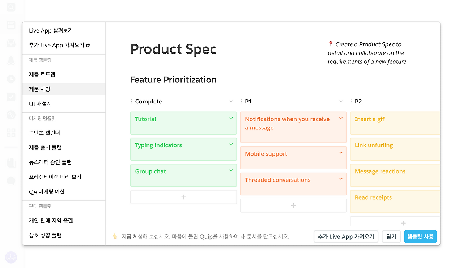Expand the Complete column header dropdown
The width and height of the screenshot is (463, 268).
point(231,101)
